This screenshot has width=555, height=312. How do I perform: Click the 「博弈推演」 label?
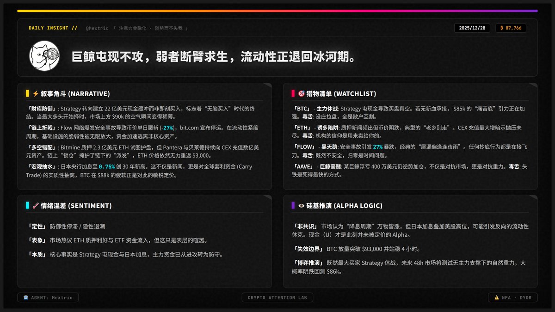click(x=308, y=263)
